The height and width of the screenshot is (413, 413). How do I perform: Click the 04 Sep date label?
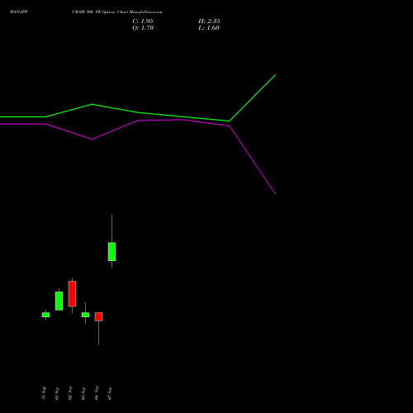click(97, 393)
